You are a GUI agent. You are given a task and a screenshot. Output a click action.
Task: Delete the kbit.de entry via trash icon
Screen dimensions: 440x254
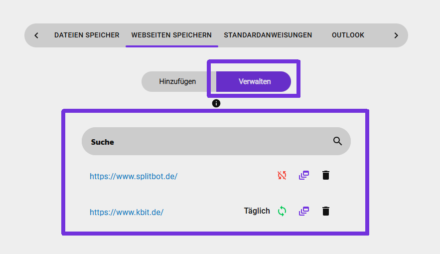pyautogui.click(x=326, y=211)
